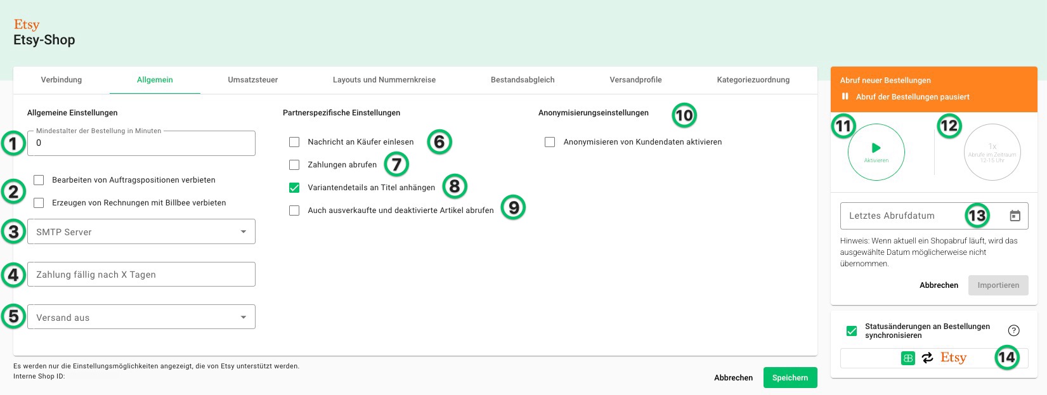Open the Bestandsabgleich tab
1047x395 pixels.
click(523, 80)
